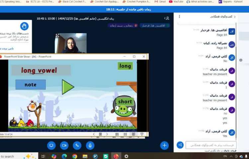The height and width of the screenshot is (159, 249).
Task: Open Settings gear in taskbar
Action: click(126, 156)
